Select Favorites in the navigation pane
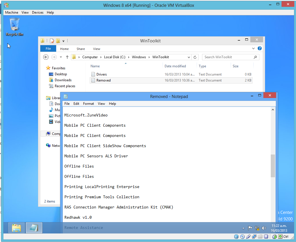The height and width of the screenshot is (242, 296). [58, 68]
